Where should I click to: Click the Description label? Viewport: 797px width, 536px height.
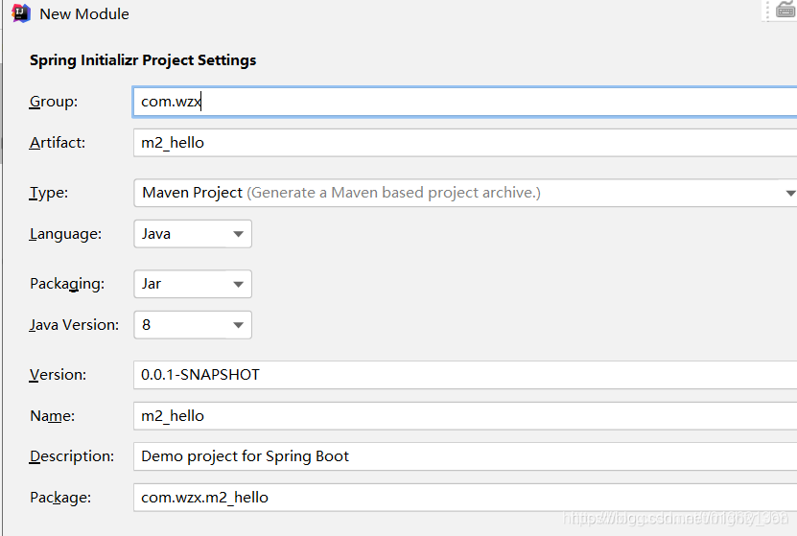coord(72,456)
